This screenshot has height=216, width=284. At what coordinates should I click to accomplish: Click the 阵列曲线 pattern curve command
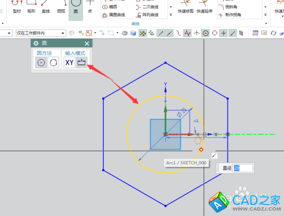147,15
